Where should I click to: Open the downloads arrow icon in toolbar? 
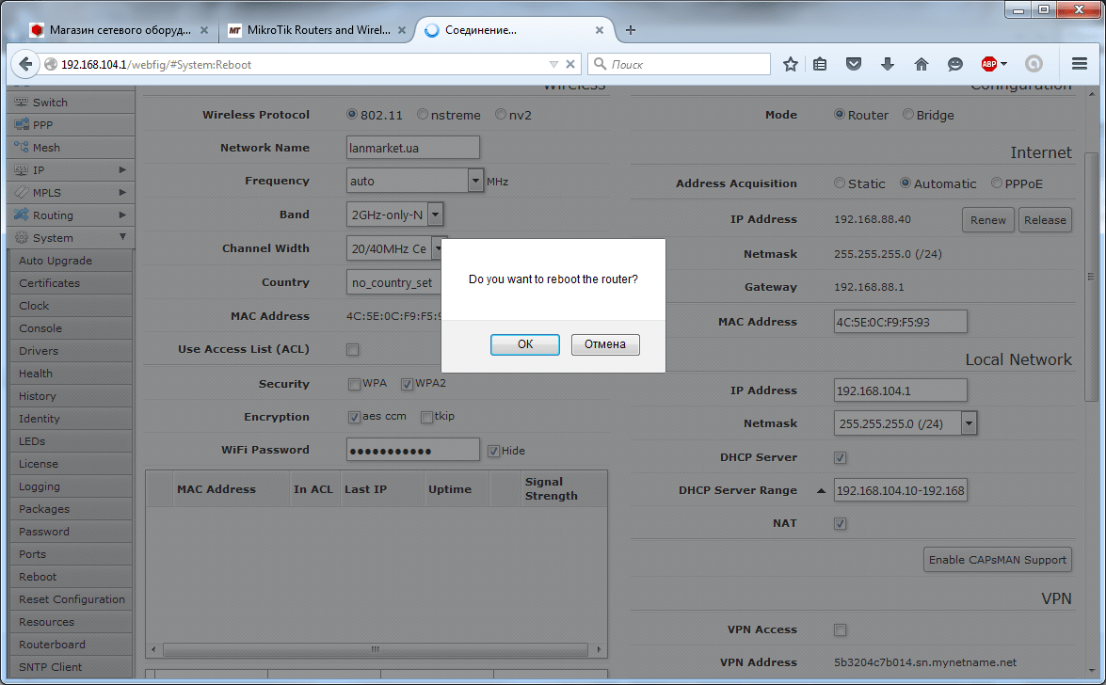[887, 64]
